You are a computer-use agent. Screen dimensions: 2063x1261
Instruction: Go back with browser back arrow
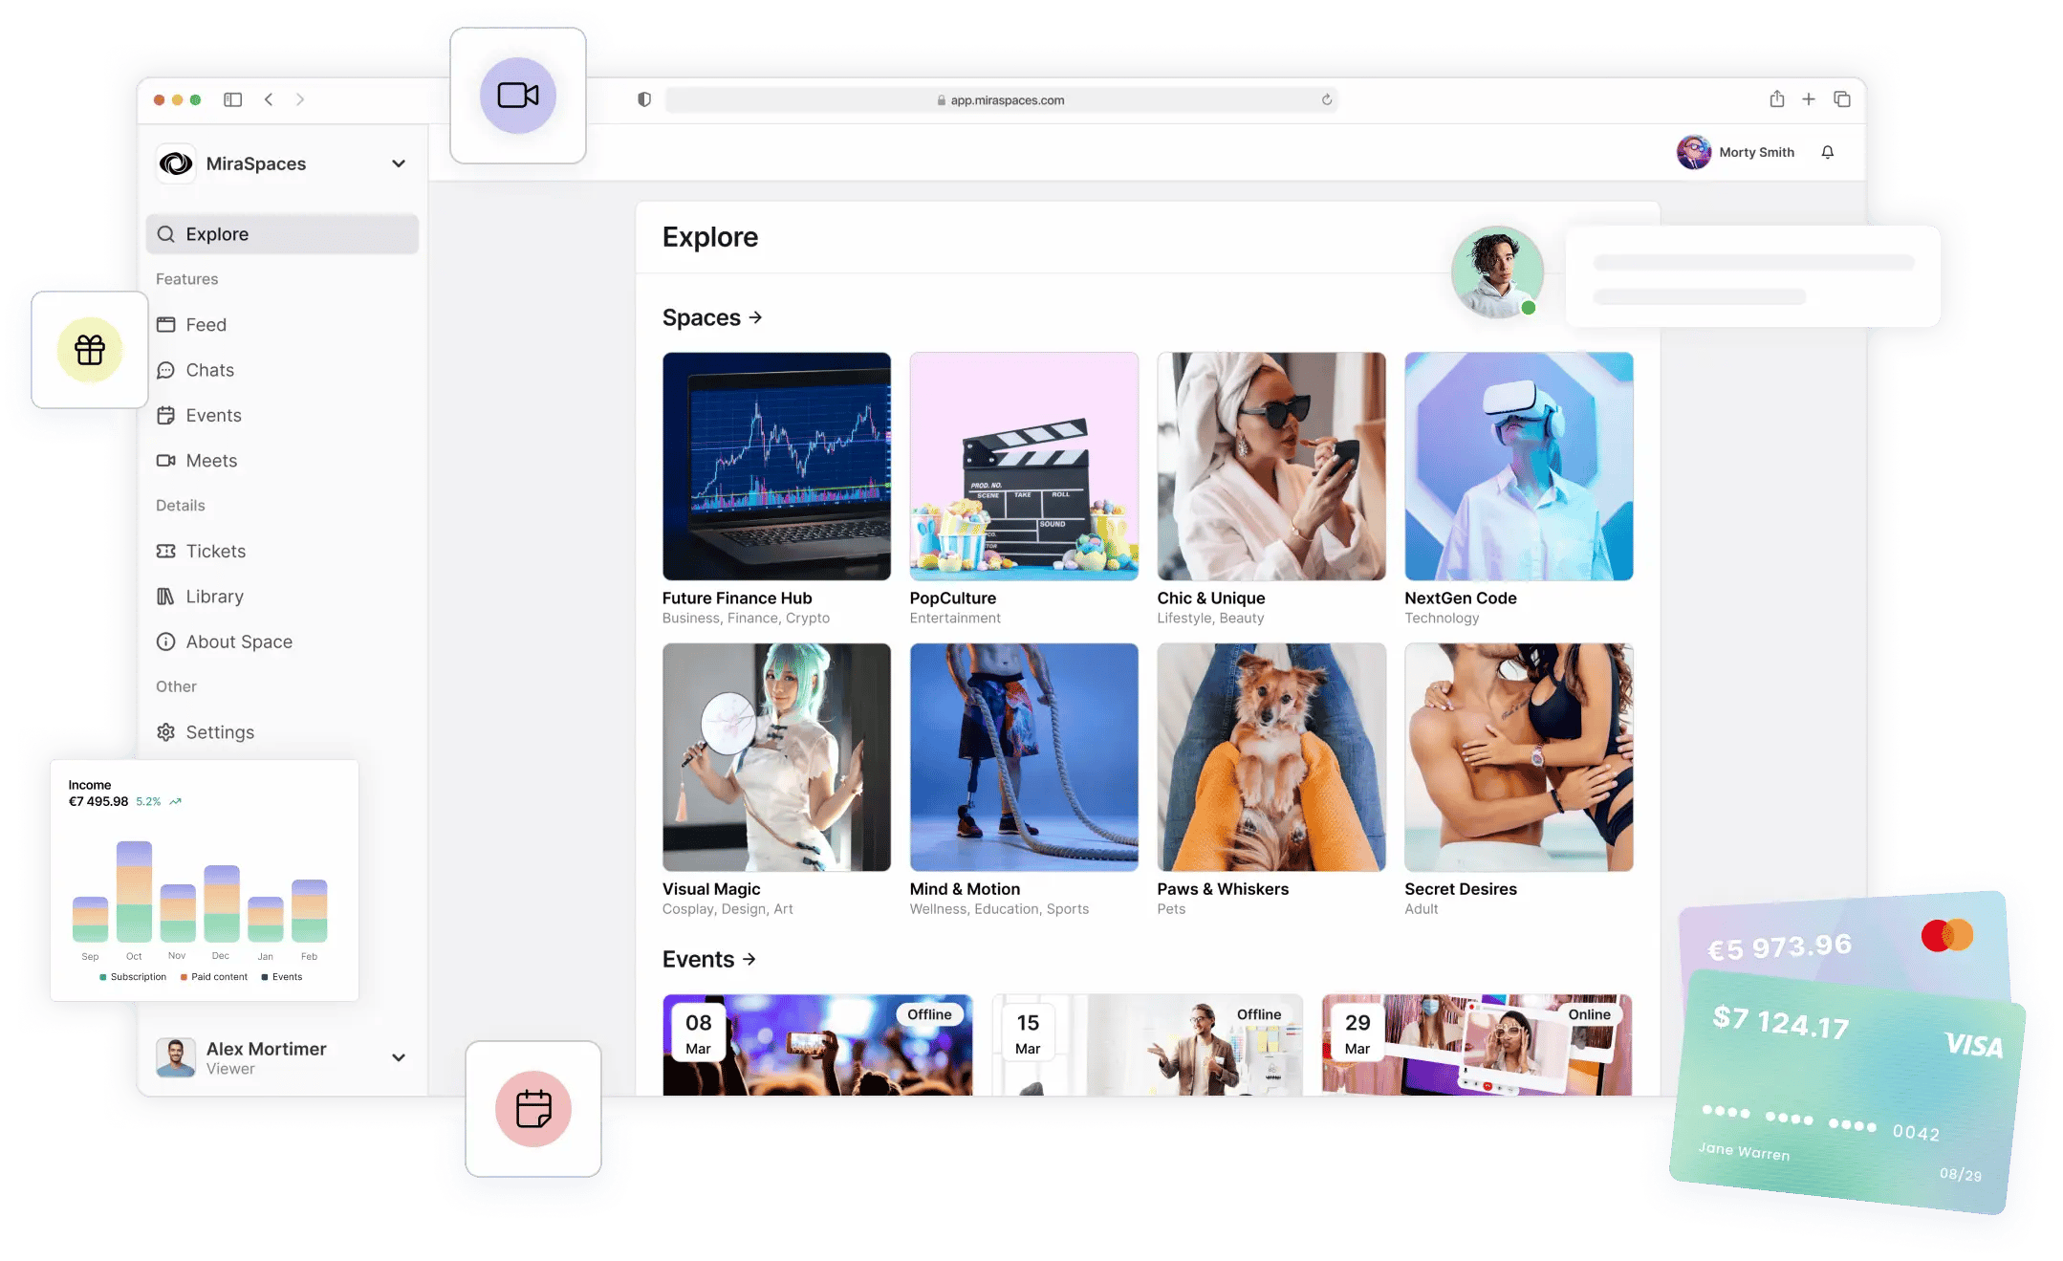(269, 99)
